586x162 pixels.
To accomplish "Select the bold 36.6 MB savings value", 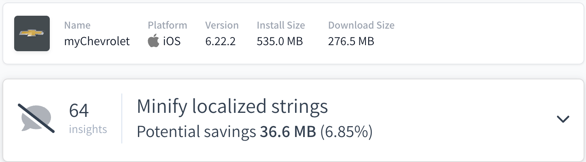I will pos(288,132).
